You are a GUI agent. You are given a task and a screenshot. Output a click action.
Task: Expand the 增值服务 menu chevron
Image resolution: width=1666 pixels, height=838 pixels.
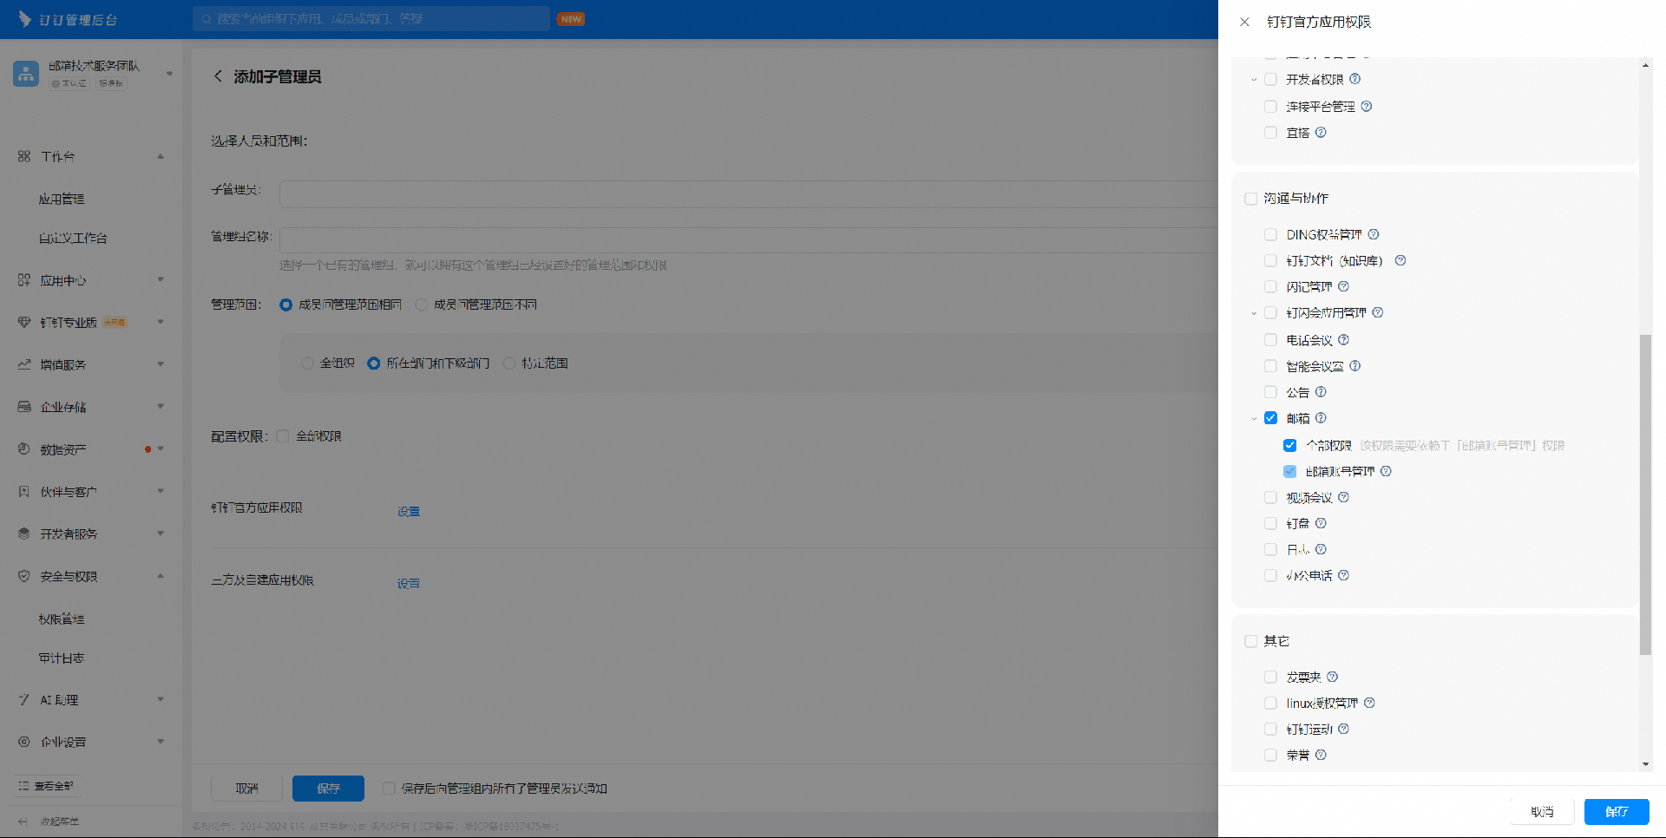point(161,364)
